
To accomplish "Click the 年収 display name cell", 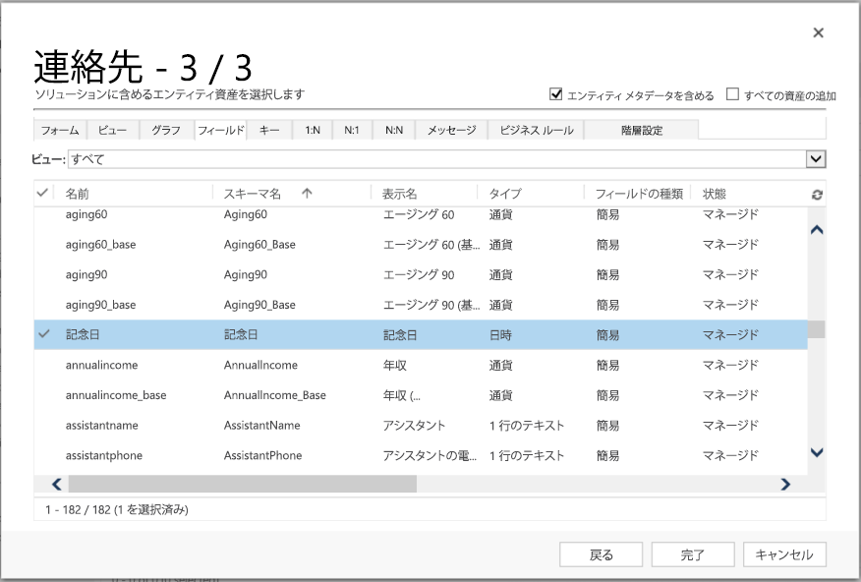I will click(x=395, y=365).
